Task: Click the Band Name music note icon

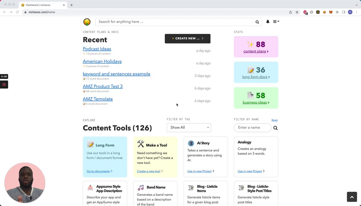Action: [141, 187]
